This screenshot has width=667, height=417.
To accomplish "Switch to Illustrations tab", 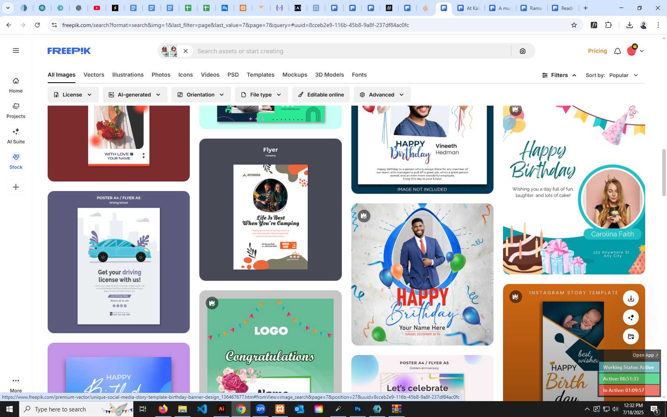I will pos(128,75).
